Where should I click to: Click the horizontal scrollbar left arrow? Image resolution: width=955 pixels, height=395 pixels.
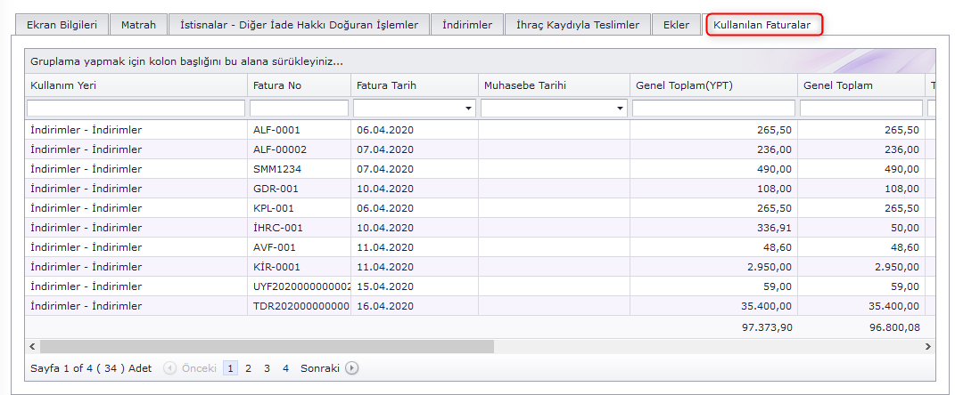(32, 346)
